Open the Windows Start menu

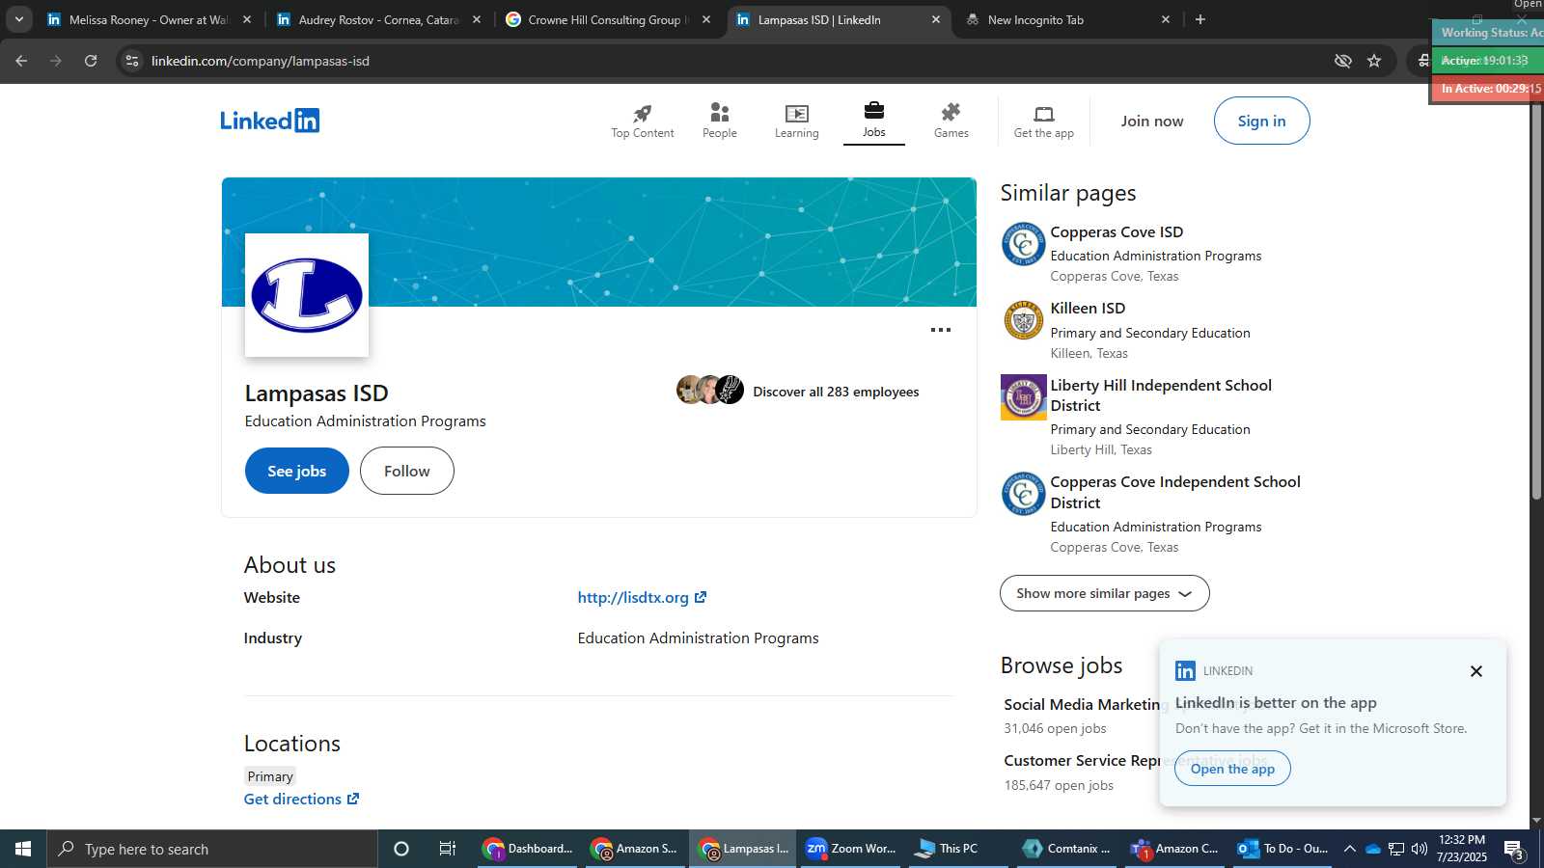(x=23, y=849)
